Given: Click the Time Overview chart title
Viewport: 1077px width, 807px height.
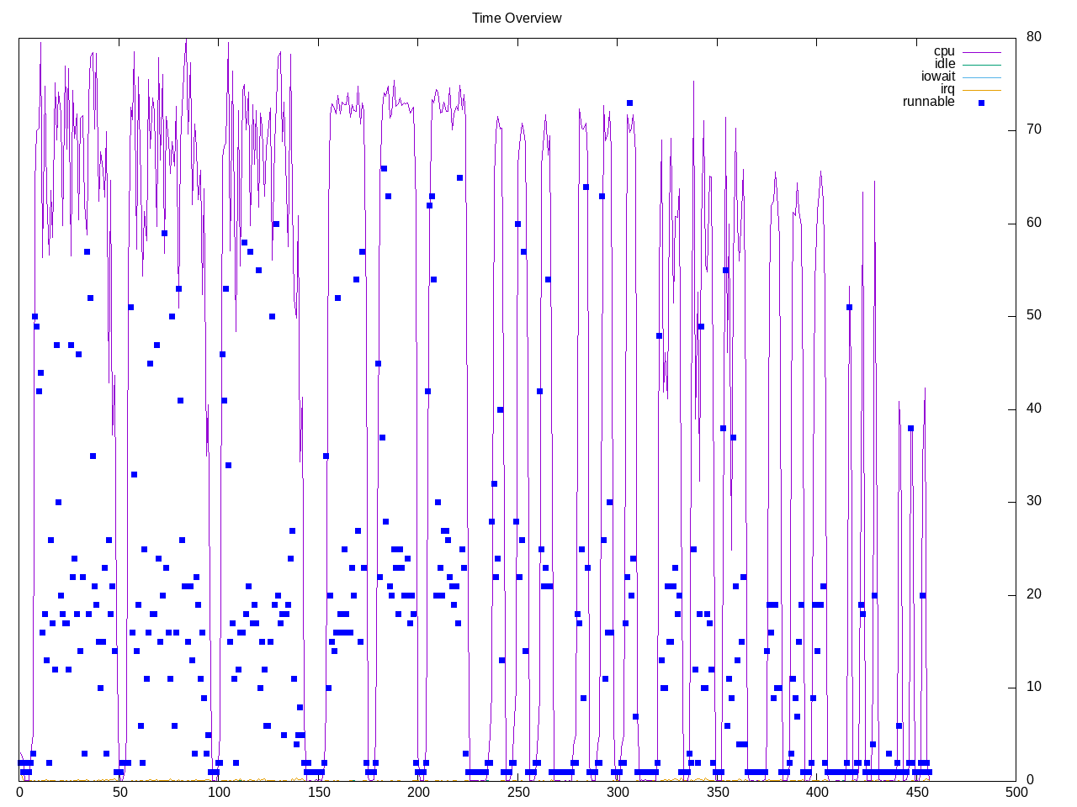Looking at the screenshot, I should [x=517, y=18].
